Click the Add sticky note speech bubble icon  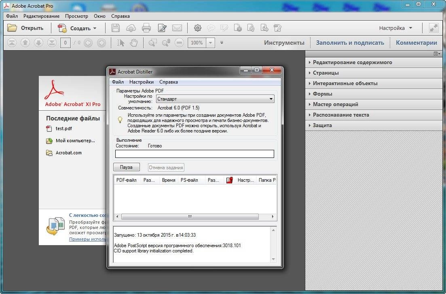[211, 28]
